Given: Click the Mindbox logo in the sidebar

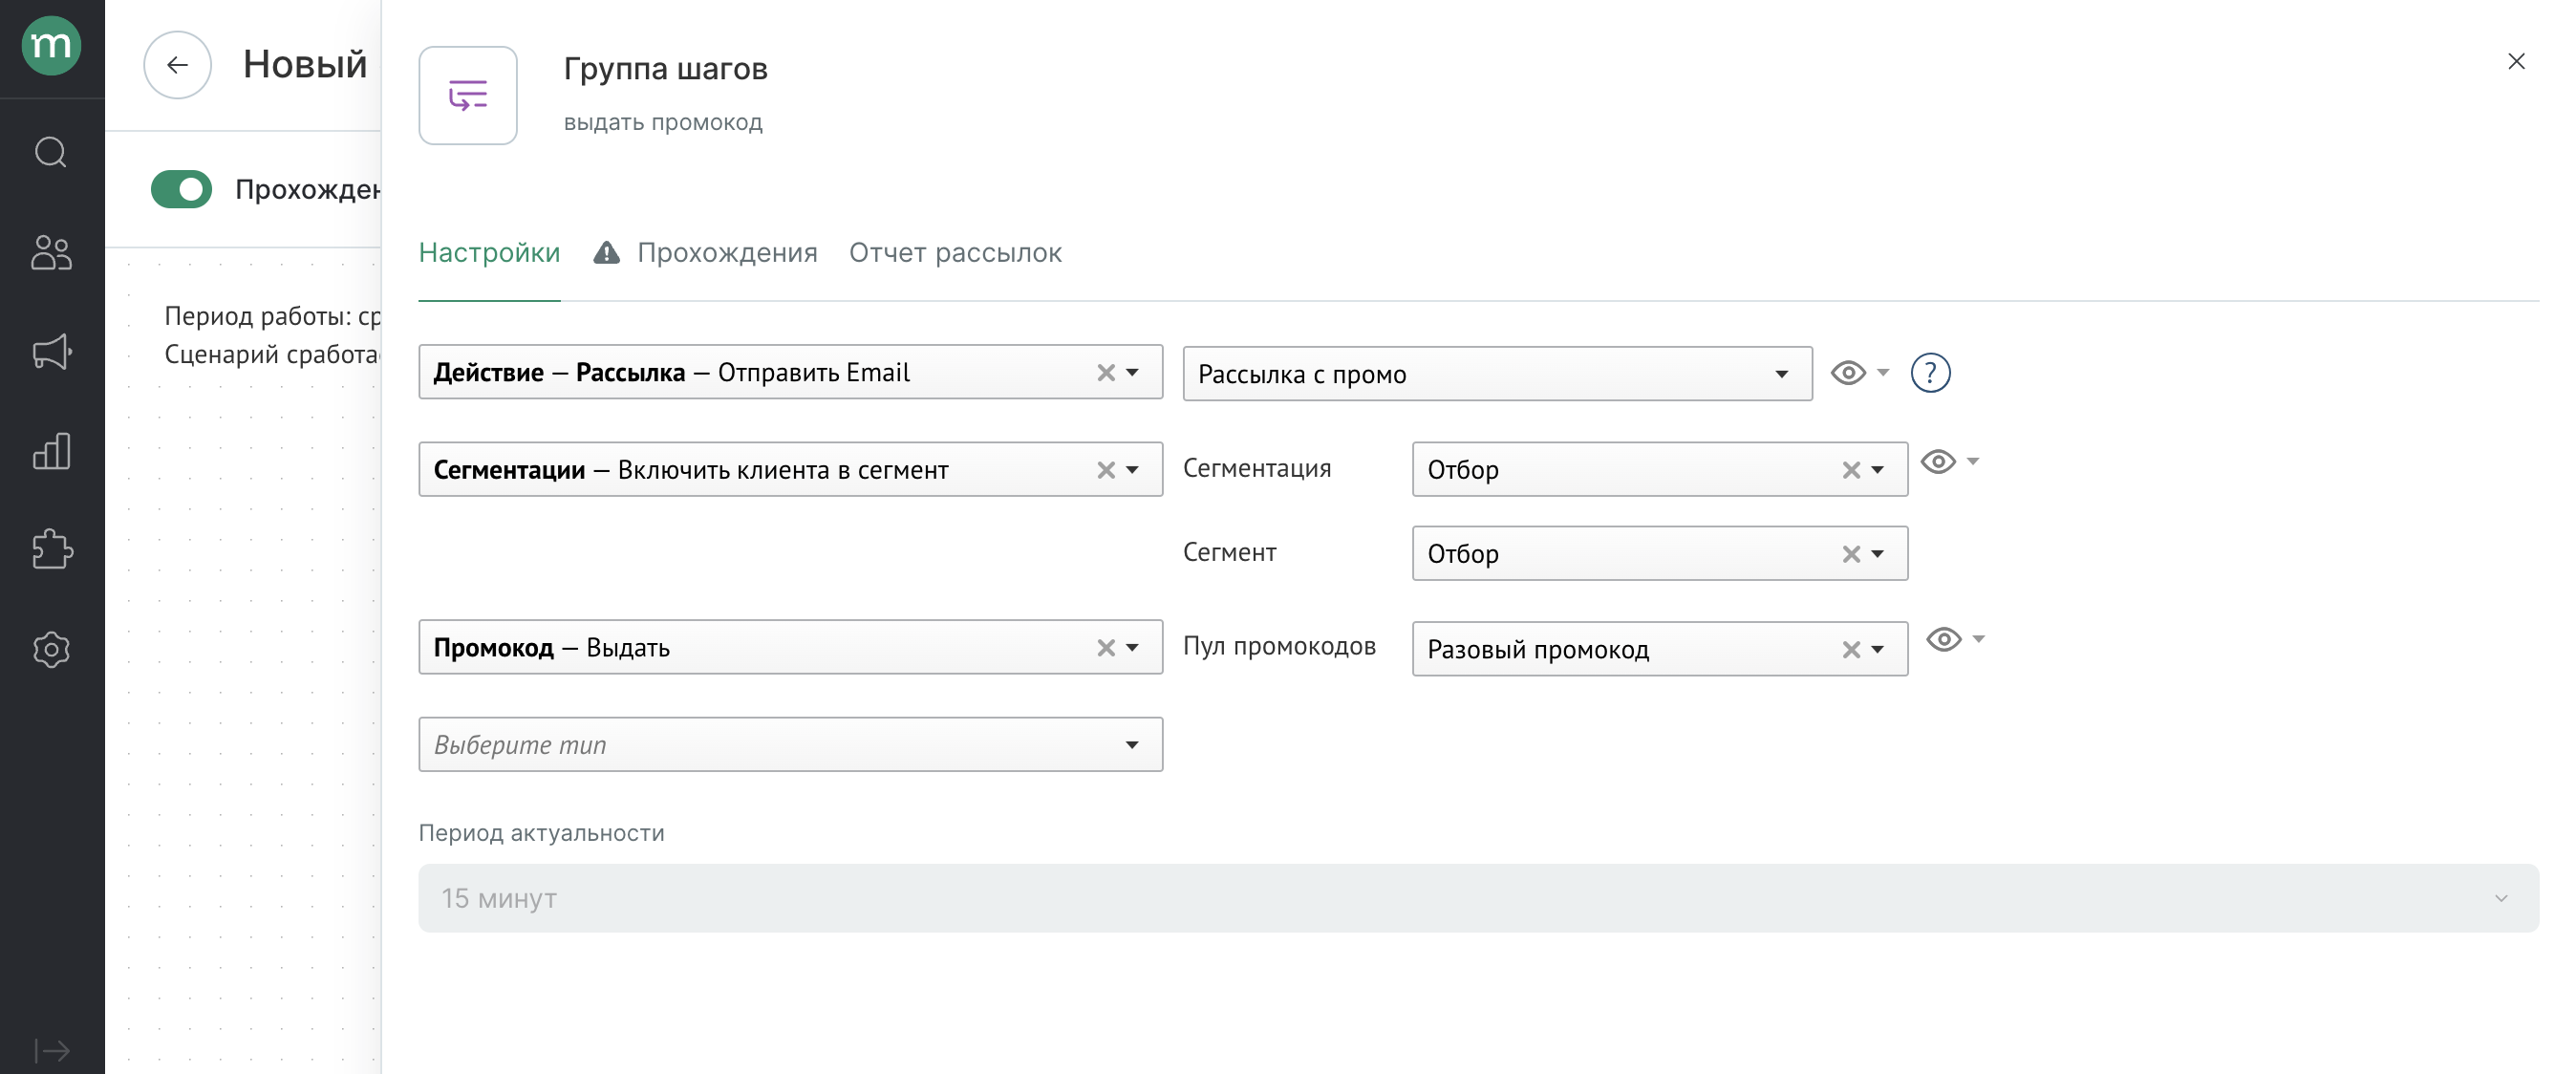Looking at the screenshot, I should point(51,45).
